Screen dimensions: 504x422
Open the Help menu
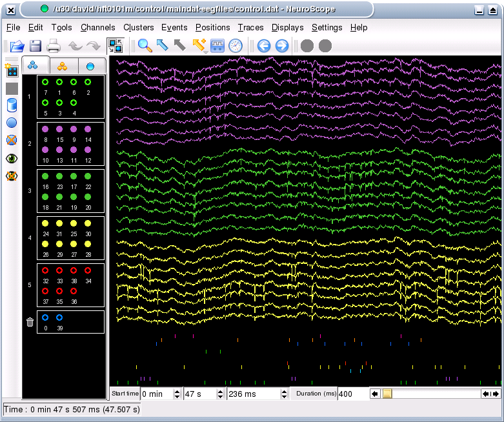coord(359,28)
